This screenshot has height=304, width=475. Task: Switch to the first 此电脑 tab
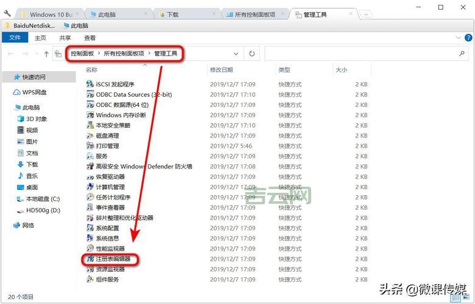[117, 14]
